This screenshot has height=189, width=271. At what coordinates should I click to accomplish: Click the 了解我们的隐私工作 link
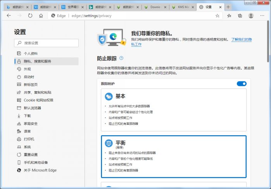(242, 39)
